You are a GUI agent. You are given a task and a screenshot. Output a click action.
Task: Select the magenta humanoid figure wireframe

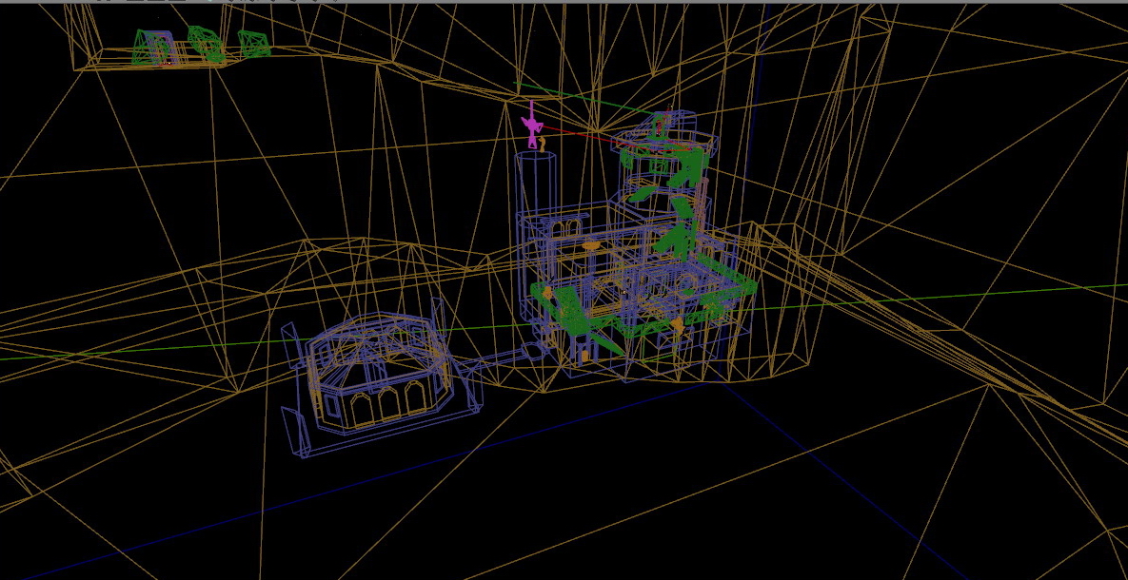(532, 126)
